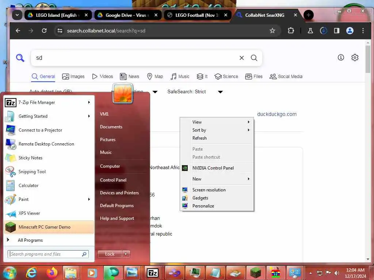374x280 pixels.
Task: Open duckduckgo.com link
Action: tap(277, 114)
